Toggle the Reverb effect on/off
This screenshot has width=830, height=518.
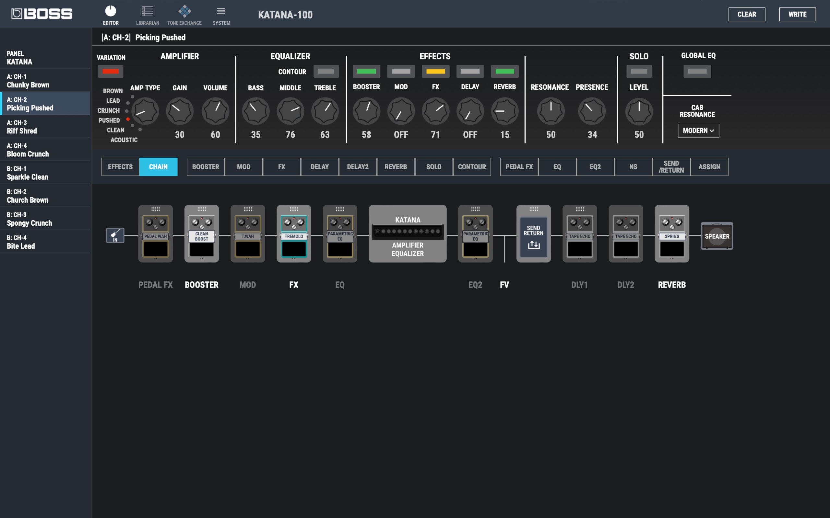pos(505,71)
